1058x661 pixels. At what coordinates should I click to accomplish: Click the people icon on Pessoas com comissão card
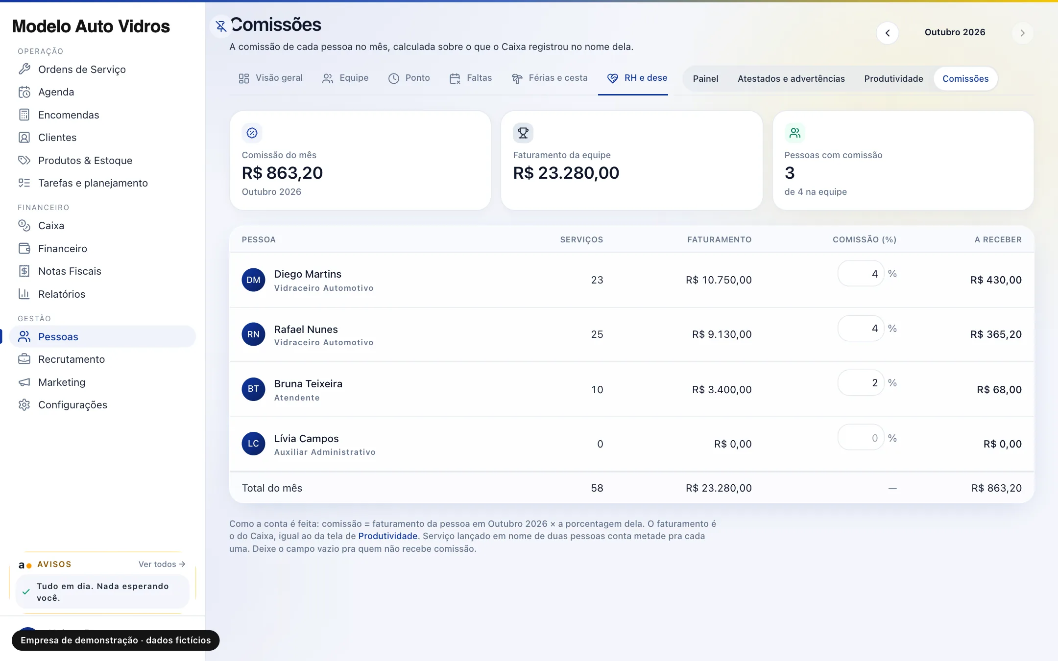[x=794, y=133]
